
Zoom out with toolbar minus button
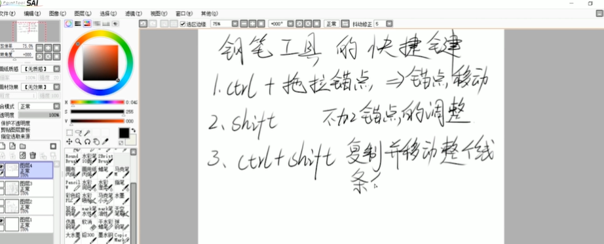(244, 24)
